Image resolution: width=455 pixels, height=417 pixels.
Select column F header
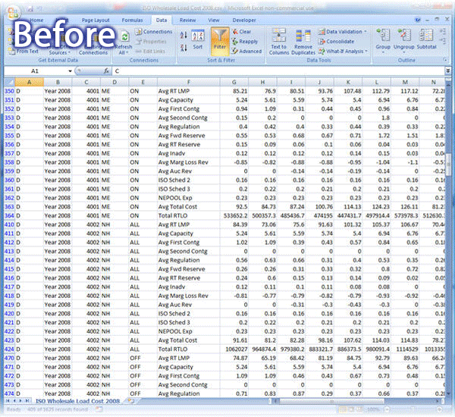tap(189, 82)
